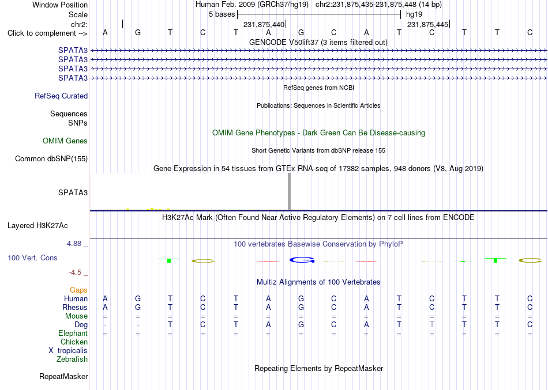Image resolution: width=548 pixels, height=390 pixels.
Task: Click the Human Feb. 2009 (GRCh37/hg19) text
Action: pos(252,5)
